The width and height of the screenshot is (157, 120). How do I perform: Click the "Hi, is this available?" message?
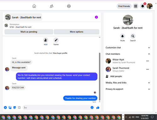pyautogui.click(x=21, y=62)
